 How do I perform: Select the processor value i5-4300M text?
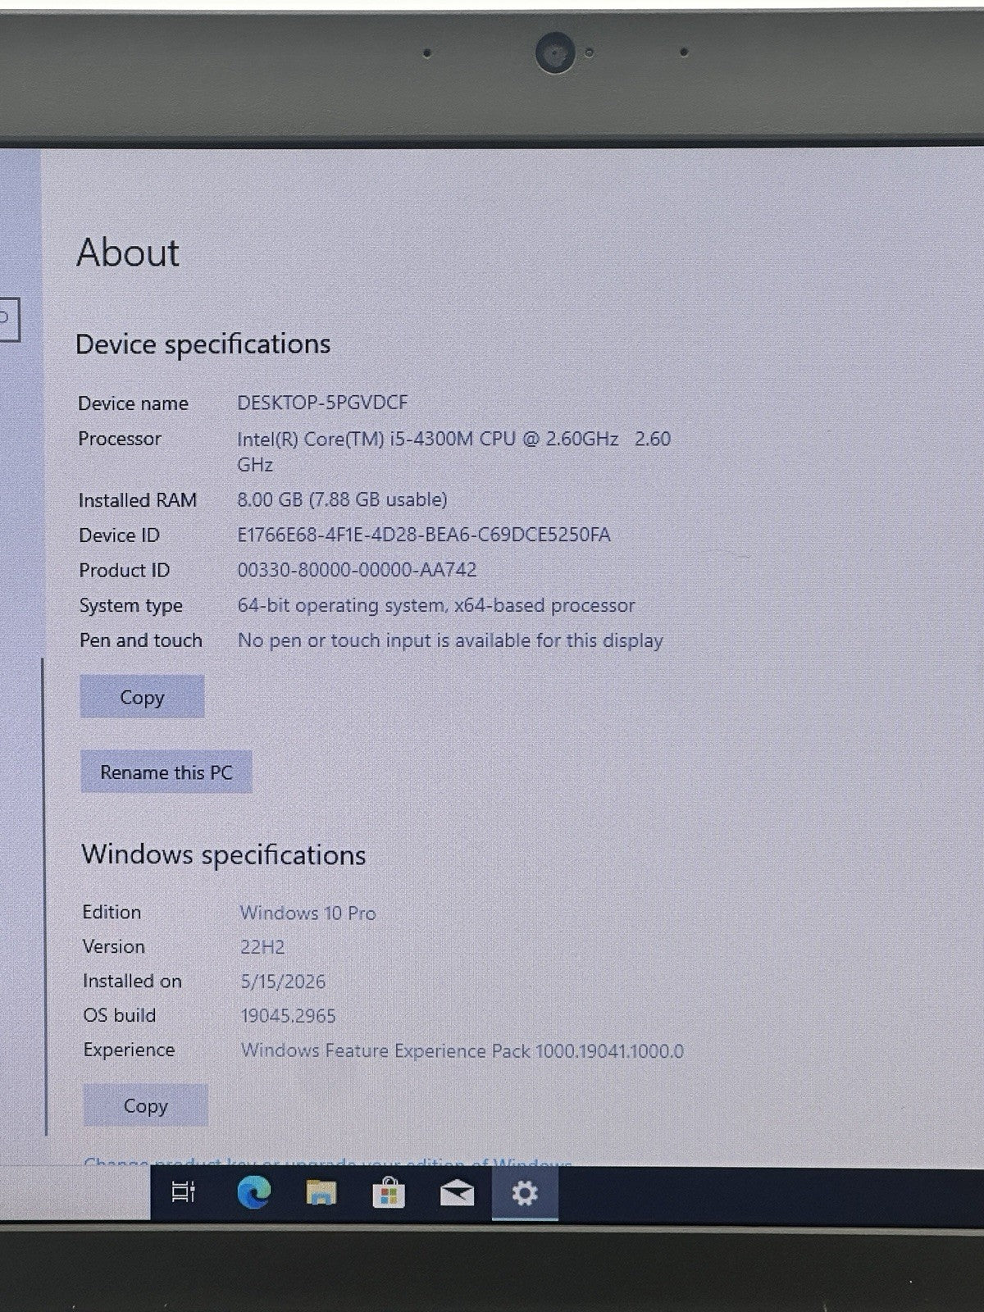tap(453, 451)
